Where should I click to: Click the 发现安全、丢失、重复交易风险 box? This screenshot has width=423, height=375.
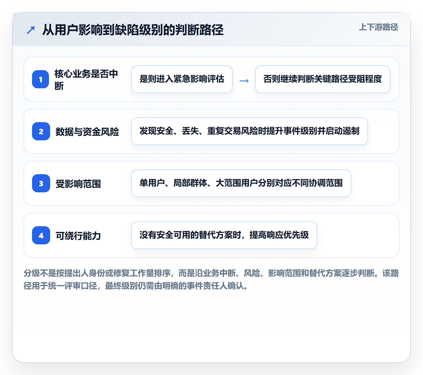click(250, 131)
